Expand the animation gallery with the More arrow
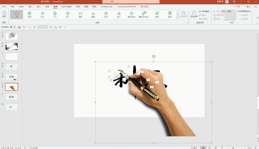The width and height of the screenshot is (259, 149). coord(178,18)
